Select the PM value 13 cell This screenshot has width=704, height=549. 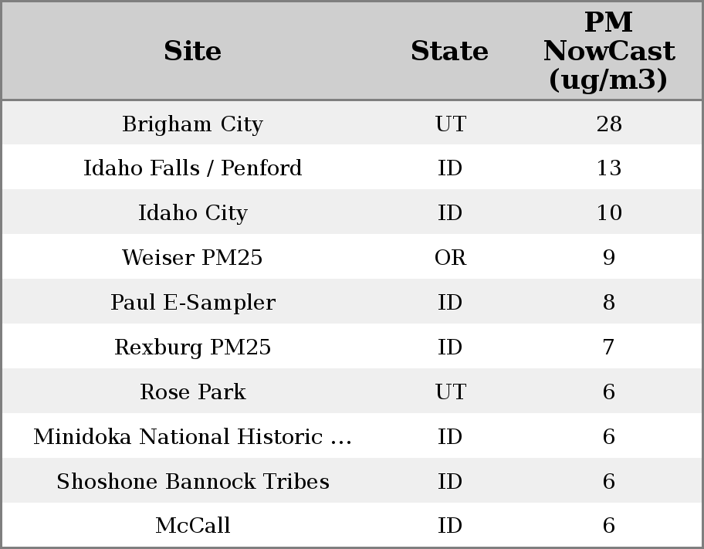pos(608,168)
